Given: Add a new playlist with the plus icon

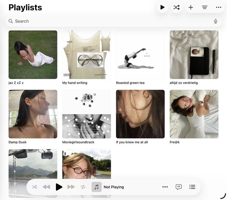Looking at the screenshot, I should click(191, 7).
